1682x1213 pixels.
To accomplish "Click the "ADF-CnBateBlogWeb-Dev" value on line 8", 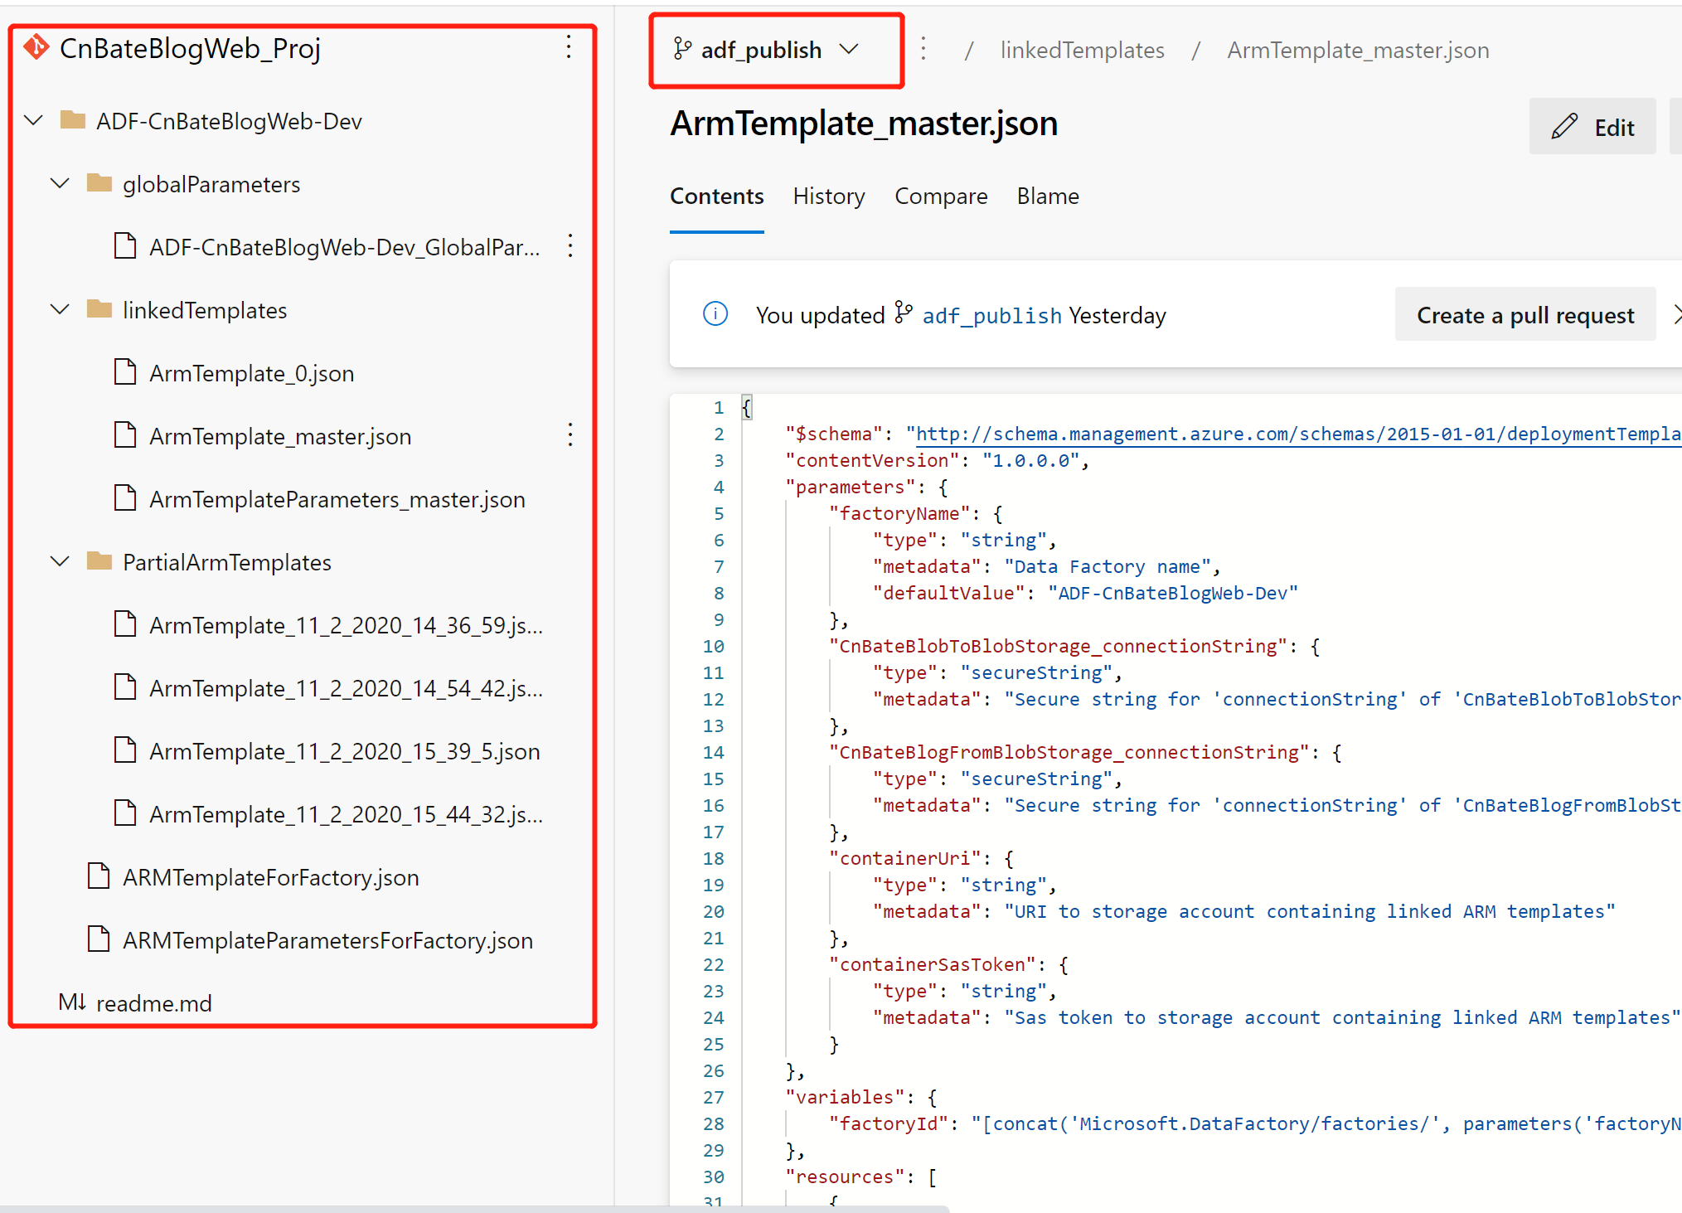I will coord(1173,593).
